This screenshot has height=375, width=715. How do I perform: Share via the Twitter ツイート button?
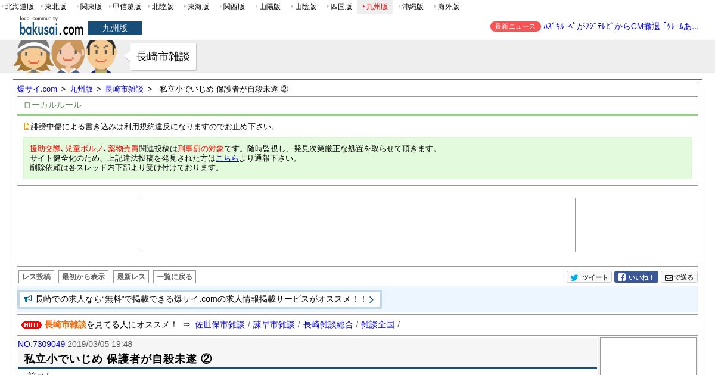pos(589,277)
